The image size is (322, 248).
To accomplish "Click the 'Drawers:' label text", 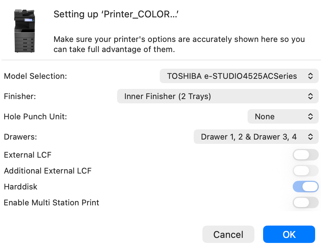I will [x=21, y=137].
